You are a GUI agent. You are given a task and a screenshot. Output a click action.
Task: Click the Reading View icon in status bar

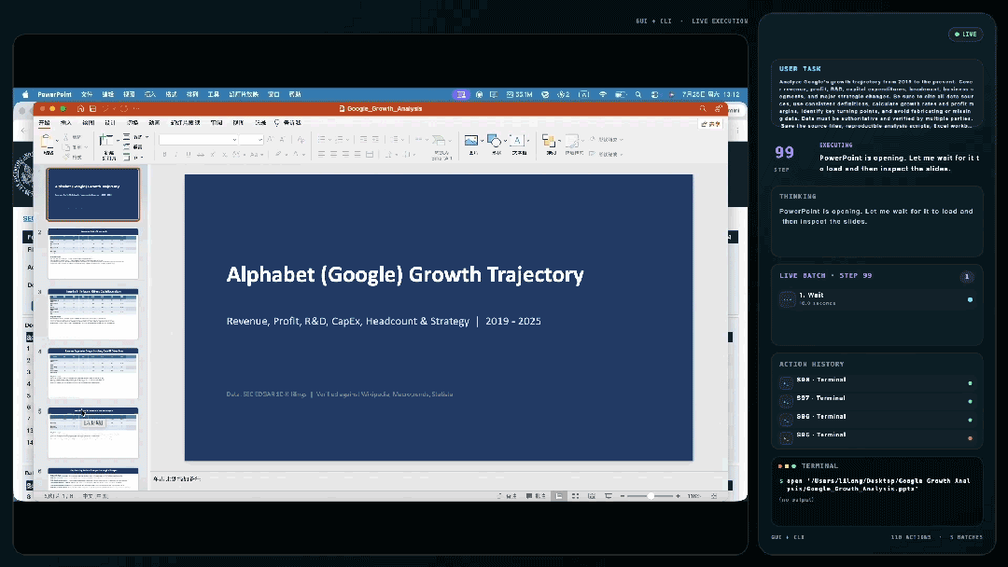592,496
